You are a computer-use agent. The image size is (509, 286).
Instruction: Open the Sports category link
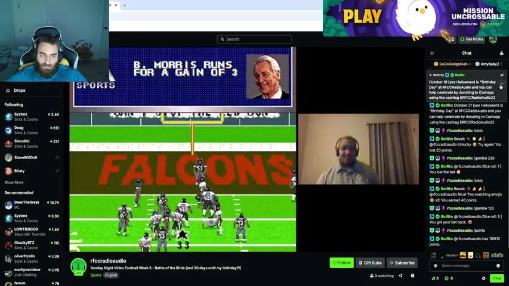pos(95,275)
